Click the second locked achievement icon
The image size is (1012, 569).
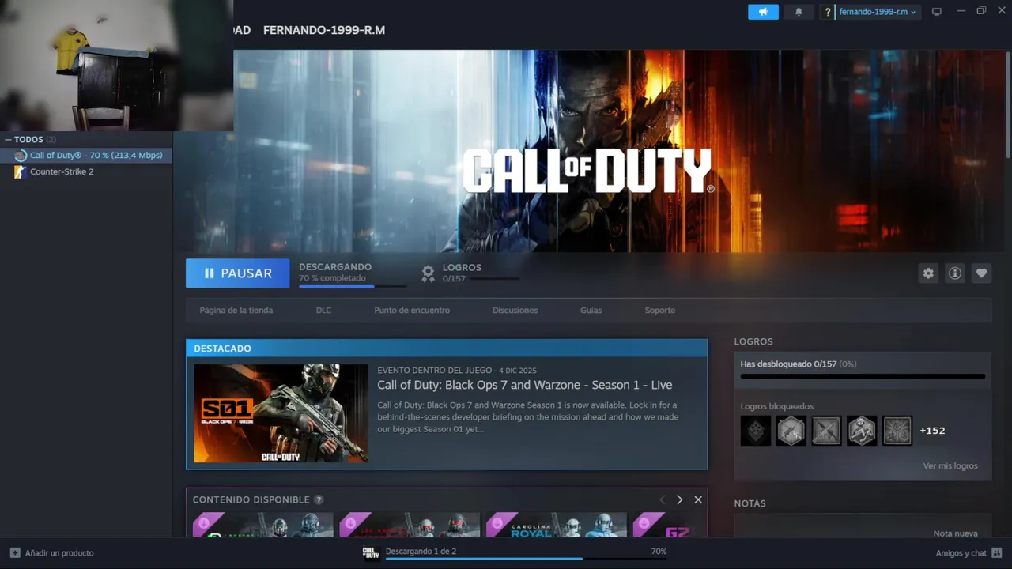point(791,431)
